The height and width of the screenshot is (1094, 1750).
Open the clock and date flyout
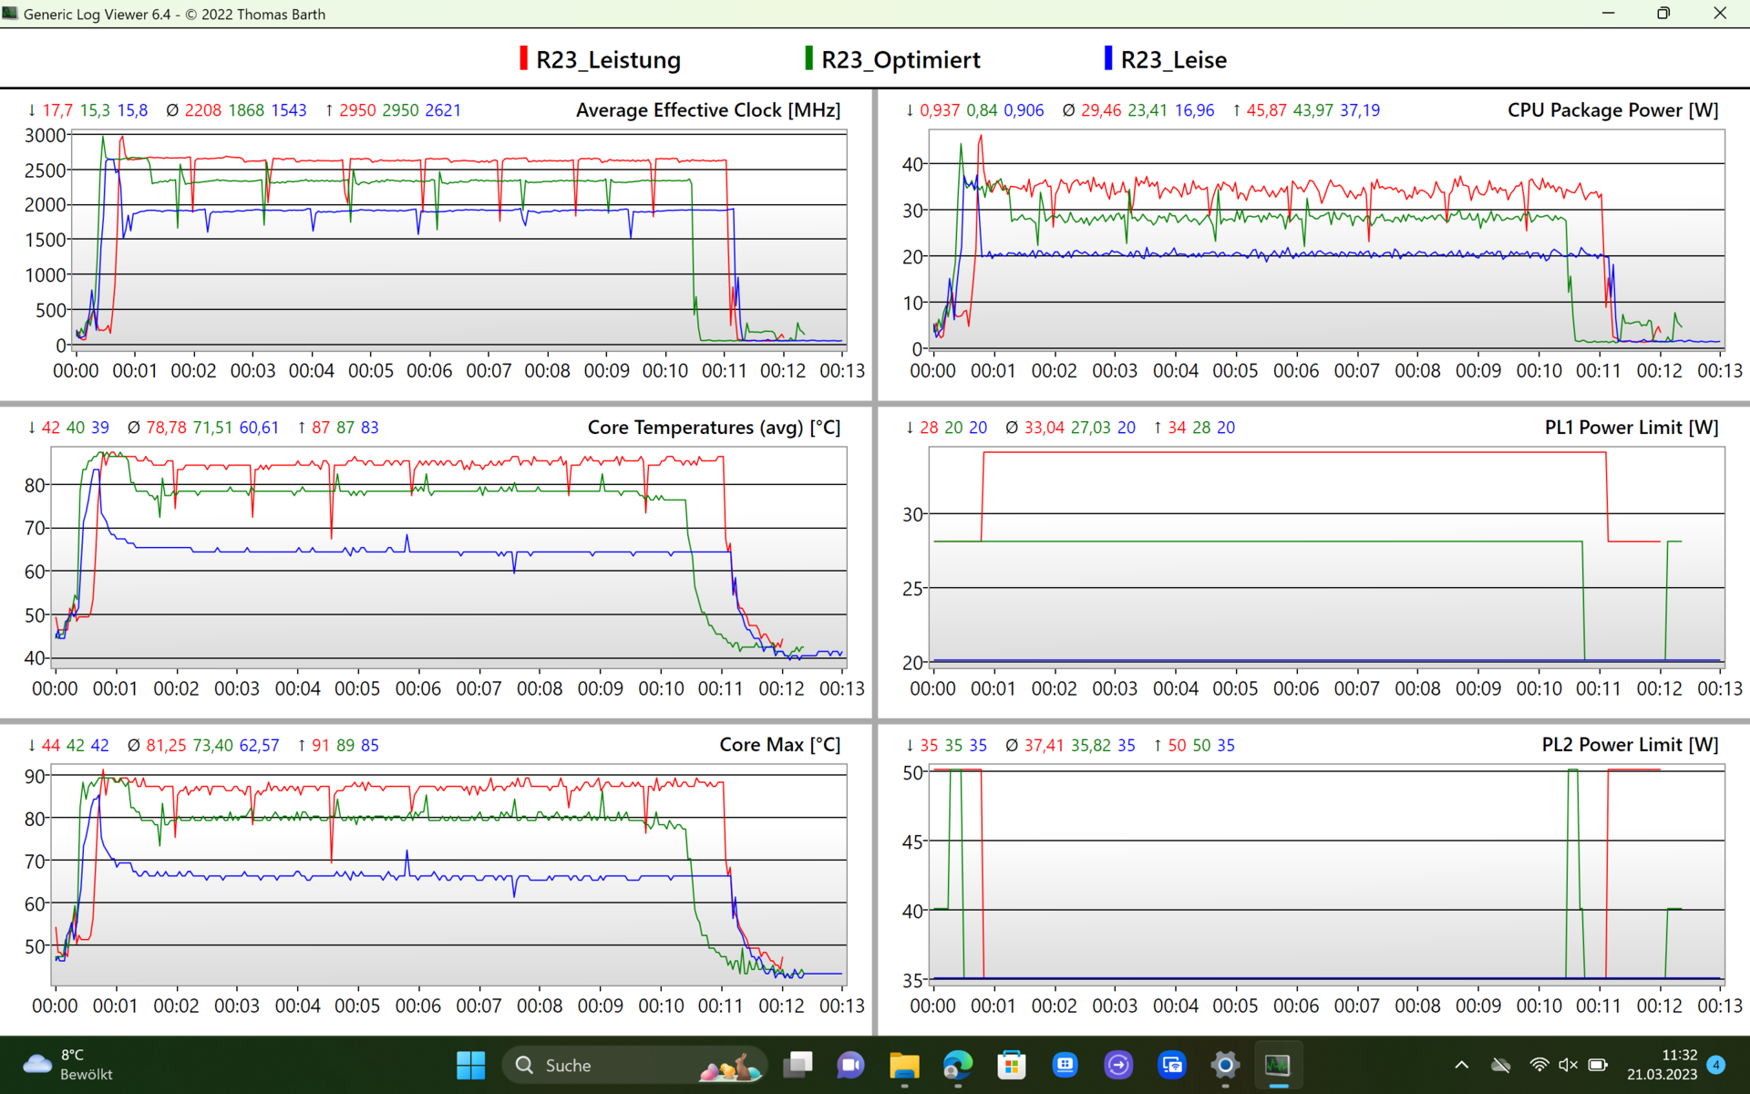pyautogui.click(x=1662, y=1065)
